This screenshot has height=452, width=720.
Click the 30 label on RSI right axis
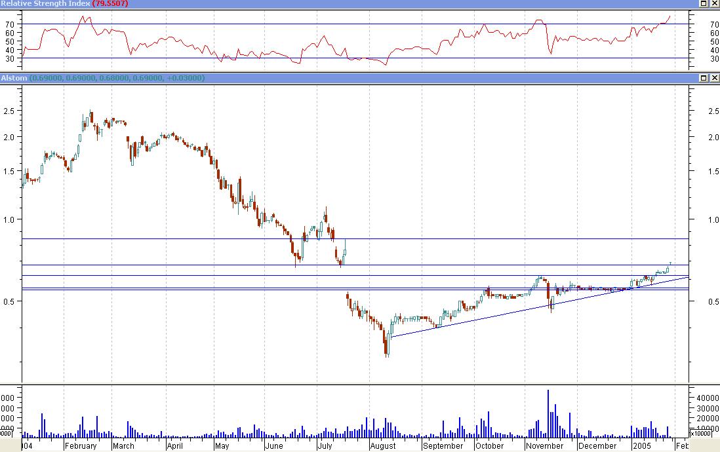tap(715, 59)
